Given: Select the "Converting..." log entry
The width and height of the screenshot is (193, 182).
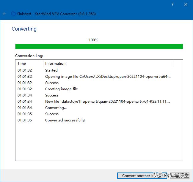Looking at the screenshot, I should pyautogui.click(x=56, y=108).
